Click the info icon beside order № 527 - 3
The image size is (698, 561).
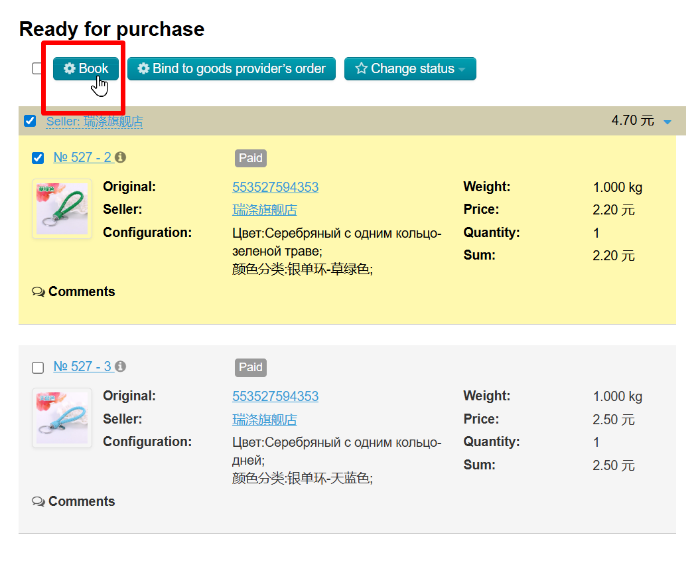120,366
